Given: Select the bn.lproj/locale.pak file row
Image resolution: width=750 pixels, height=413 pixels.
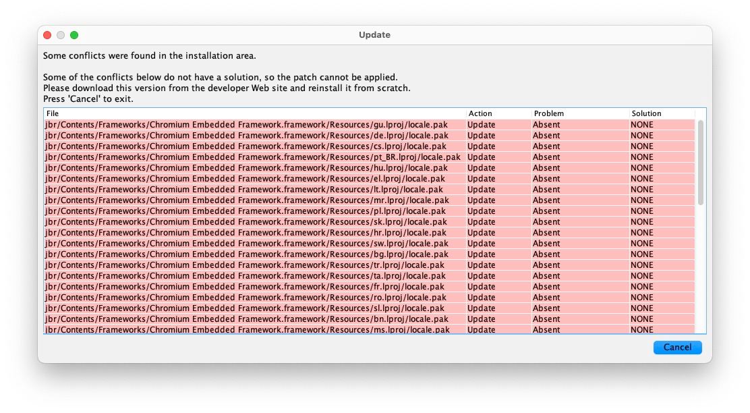Looking at the screenshot, I should [369, 319].
